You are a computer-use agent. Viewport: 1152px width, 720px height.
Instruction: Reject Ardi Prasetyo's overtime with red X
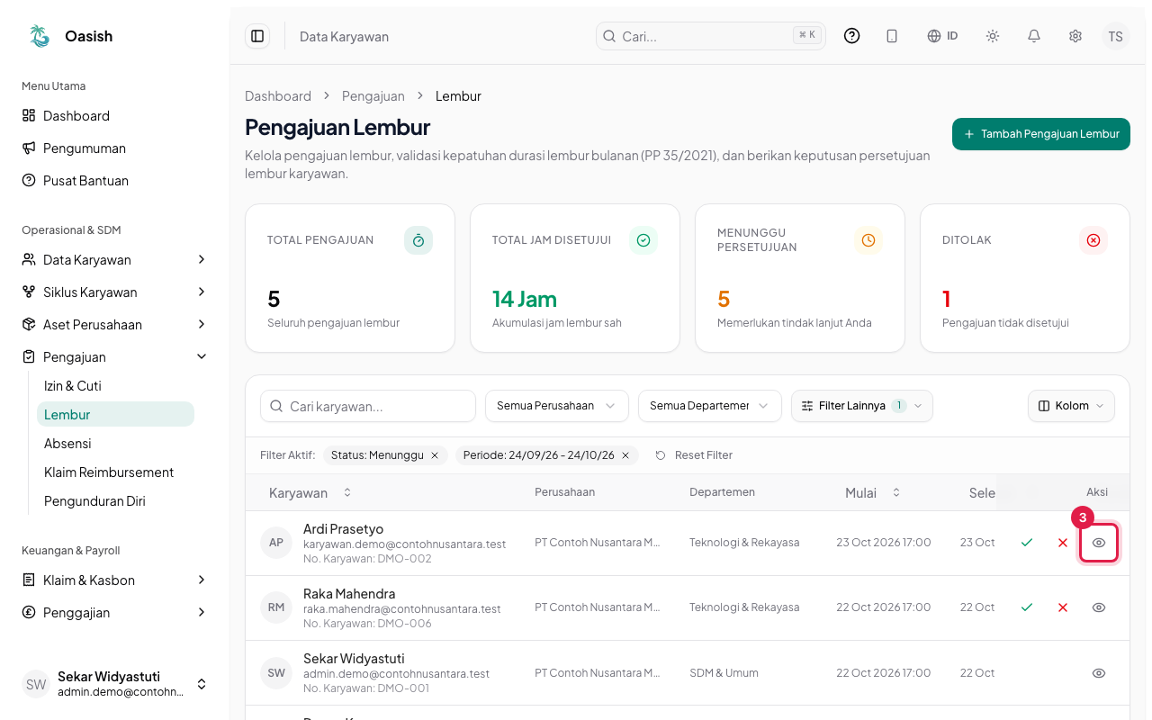click(x=1063, y=543)
